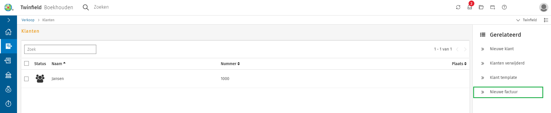Open the purchase invoices icon in sidebar

click(x=8, y=61)
